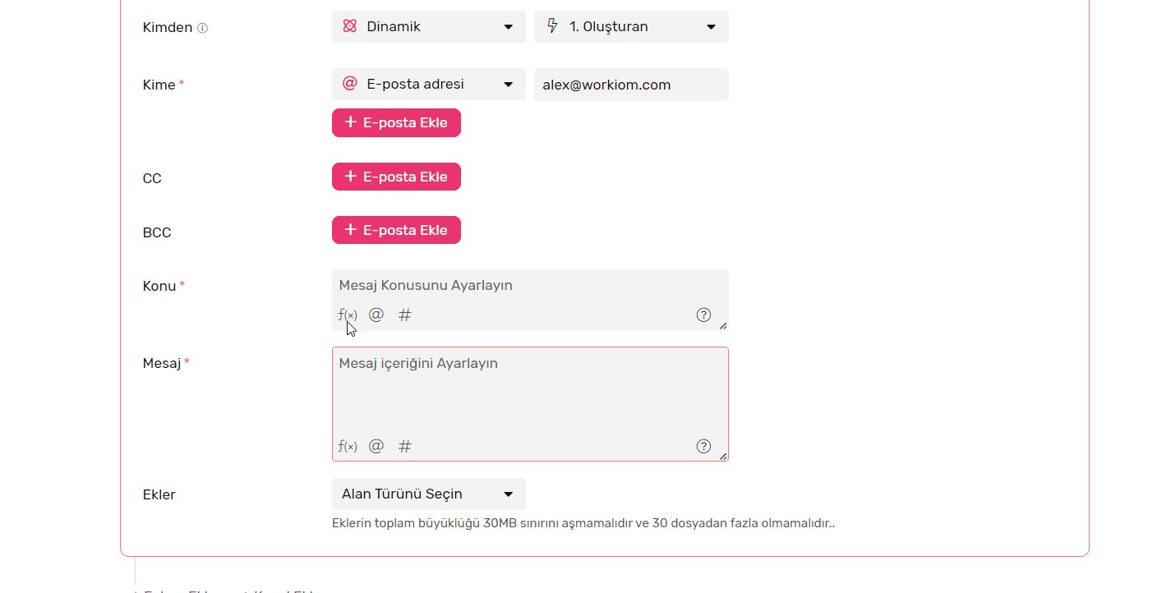Open the help question mark in Mesaj field
This screenshot has height=593, width=1171.
coord(703,446)
